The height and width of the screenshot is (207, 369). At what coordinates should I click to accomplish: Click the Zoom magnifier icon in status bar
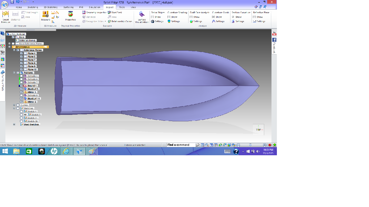(x=207, y=145)
